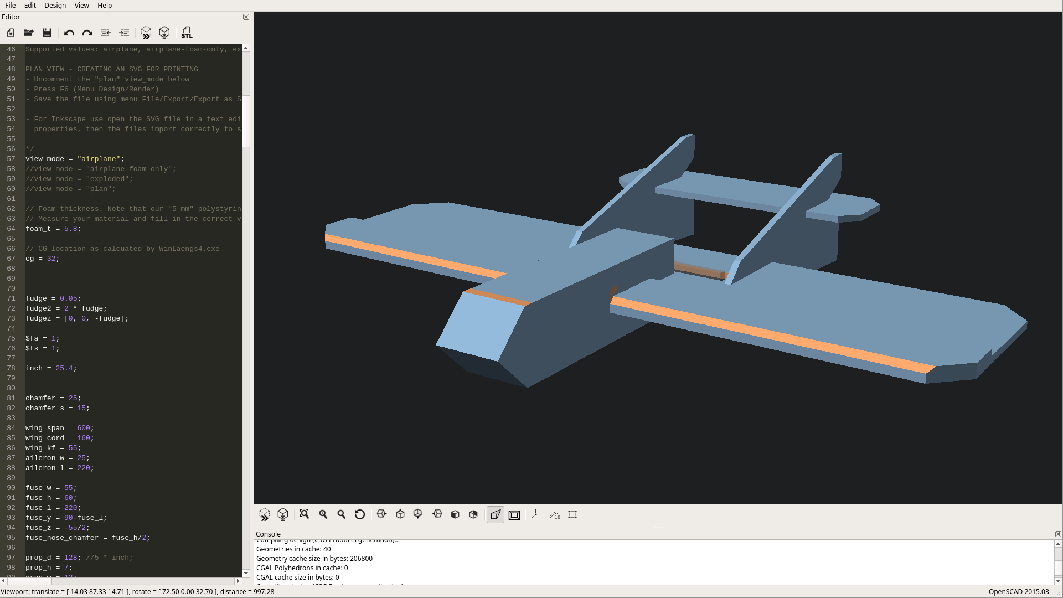Click "Geometry cache size in bytes" console line
The height and width of the screenshot is (598, 1063).
tap(314, 559)
